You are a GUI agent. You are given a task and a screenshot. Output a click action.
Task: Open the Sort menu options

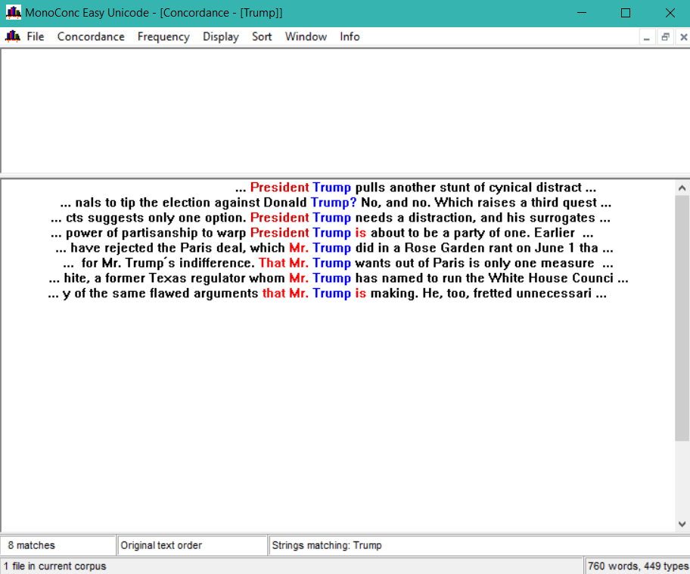click(262, 36)
